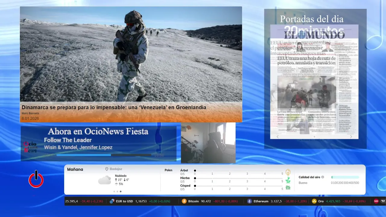Click the 25.595,4 index value
This screenshot has width=386, height=217.
71,201
